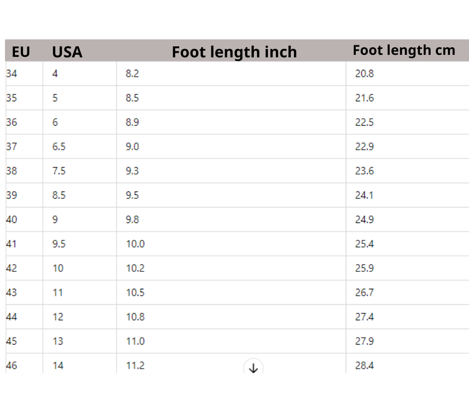The image size is (469, 393).
Task: Click the 20.8 cm cell
Action: (x=408, y=74)
